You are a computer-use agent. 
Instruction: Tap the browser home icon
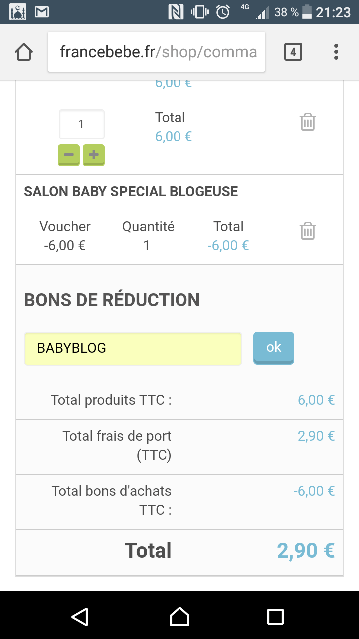pos(24,52)
